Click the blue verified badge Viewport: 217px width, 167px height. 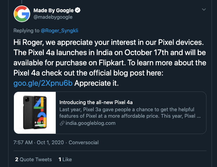[77, 10]
